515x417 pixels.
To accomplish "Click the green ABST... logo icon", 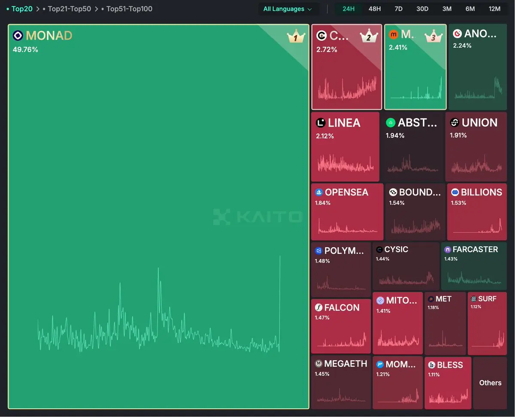I will click(391, 123).
